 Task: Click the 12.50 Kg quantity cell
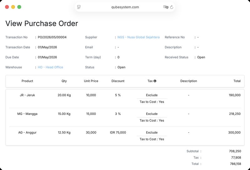coord(64,132)
